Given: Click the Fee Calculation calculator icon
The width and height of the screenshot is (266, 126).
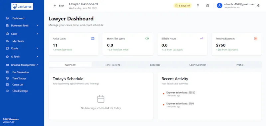Looking at the screenshot, I should click(x=7, y=72).
